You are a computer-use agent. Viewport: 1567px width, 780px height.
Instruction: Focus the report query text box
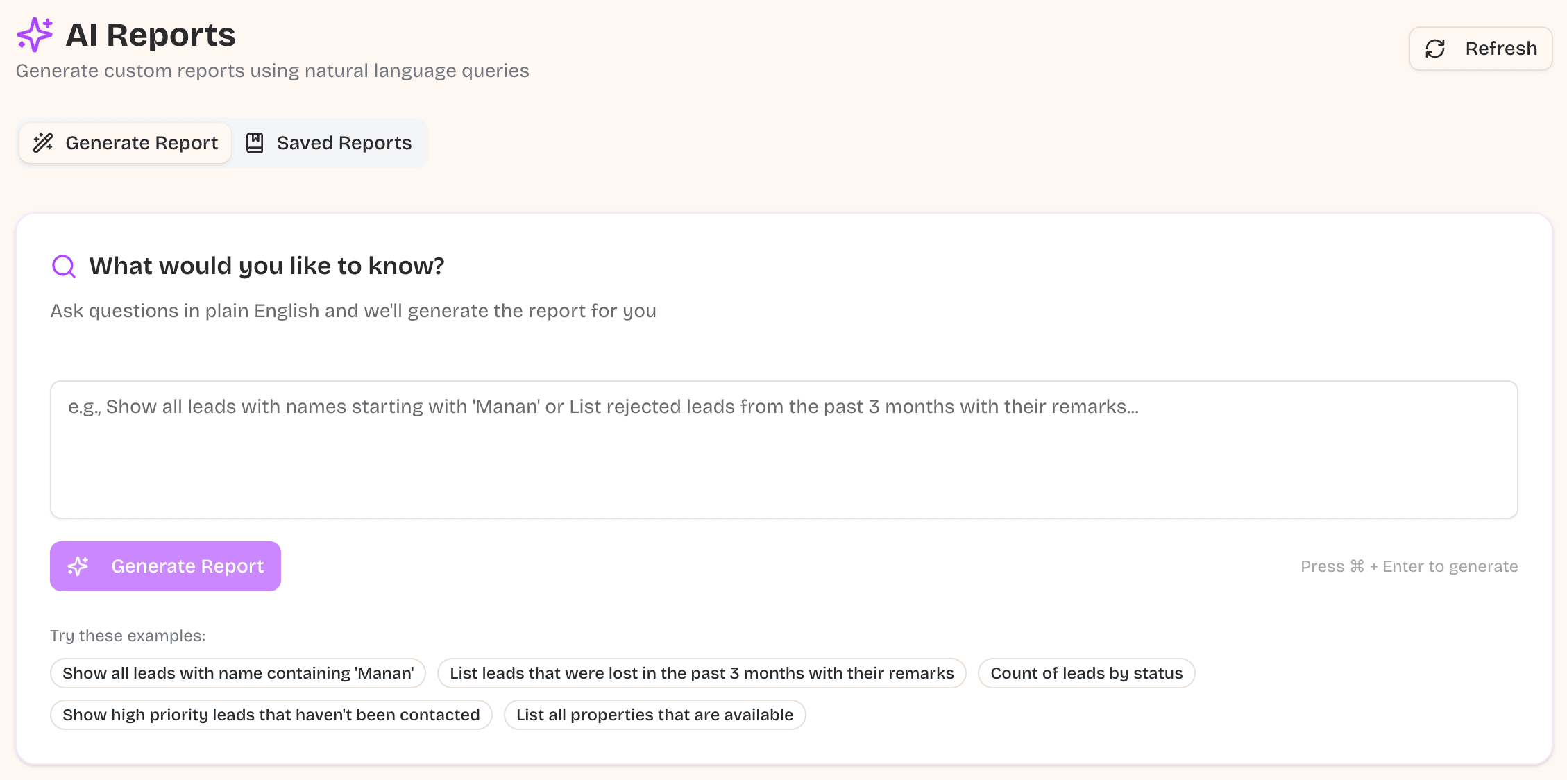click(x=783, y=450)
